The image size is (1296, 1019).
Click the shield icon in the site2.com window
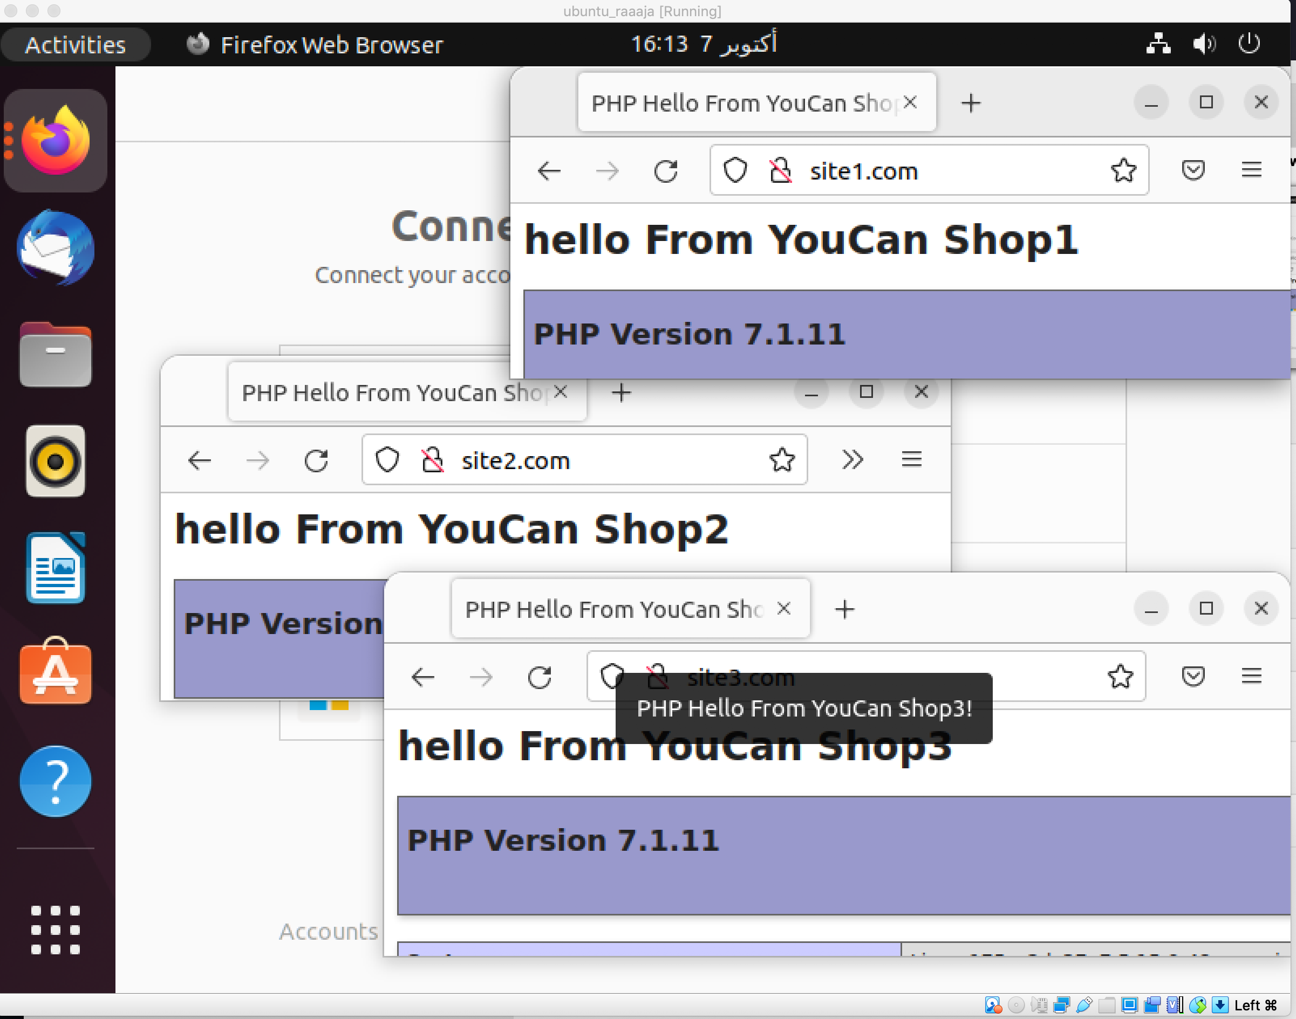coord(387,460)
